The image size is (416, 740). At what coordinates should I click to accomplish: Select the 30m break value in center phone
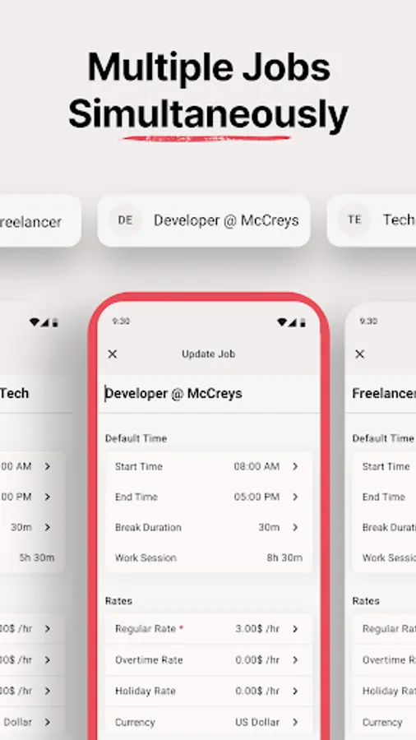[x=269, y=527]
